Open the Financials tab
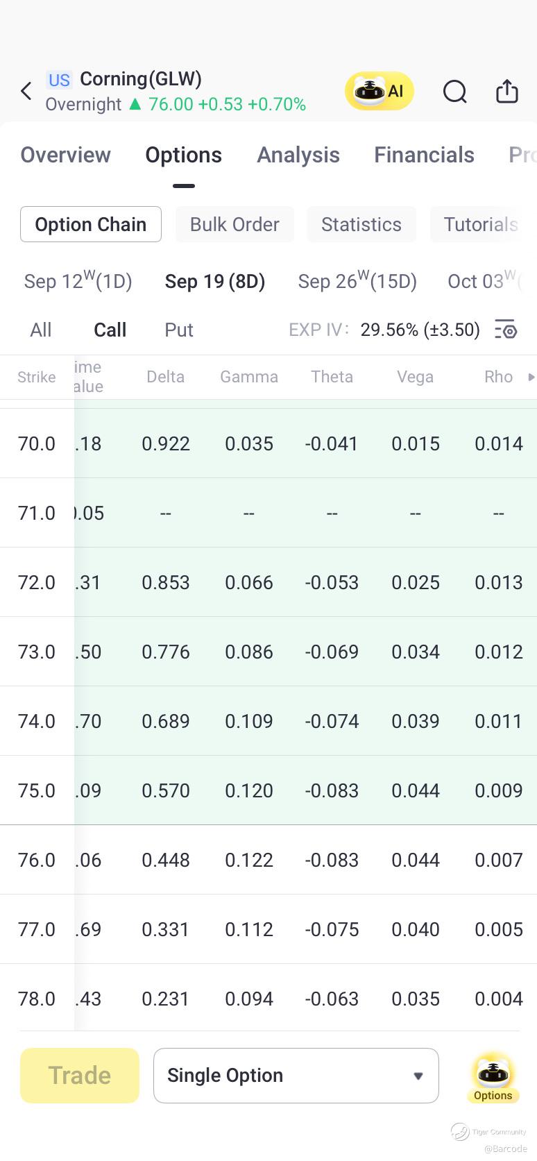The image size is (537, 1161). pyautogui.click(x=424, y=155)
